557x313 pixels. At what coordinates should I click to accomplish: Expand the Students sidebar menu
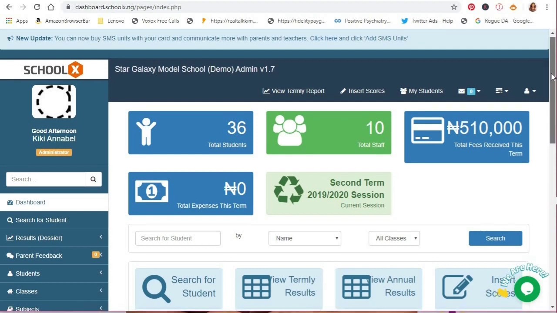(x=54, y=273)
